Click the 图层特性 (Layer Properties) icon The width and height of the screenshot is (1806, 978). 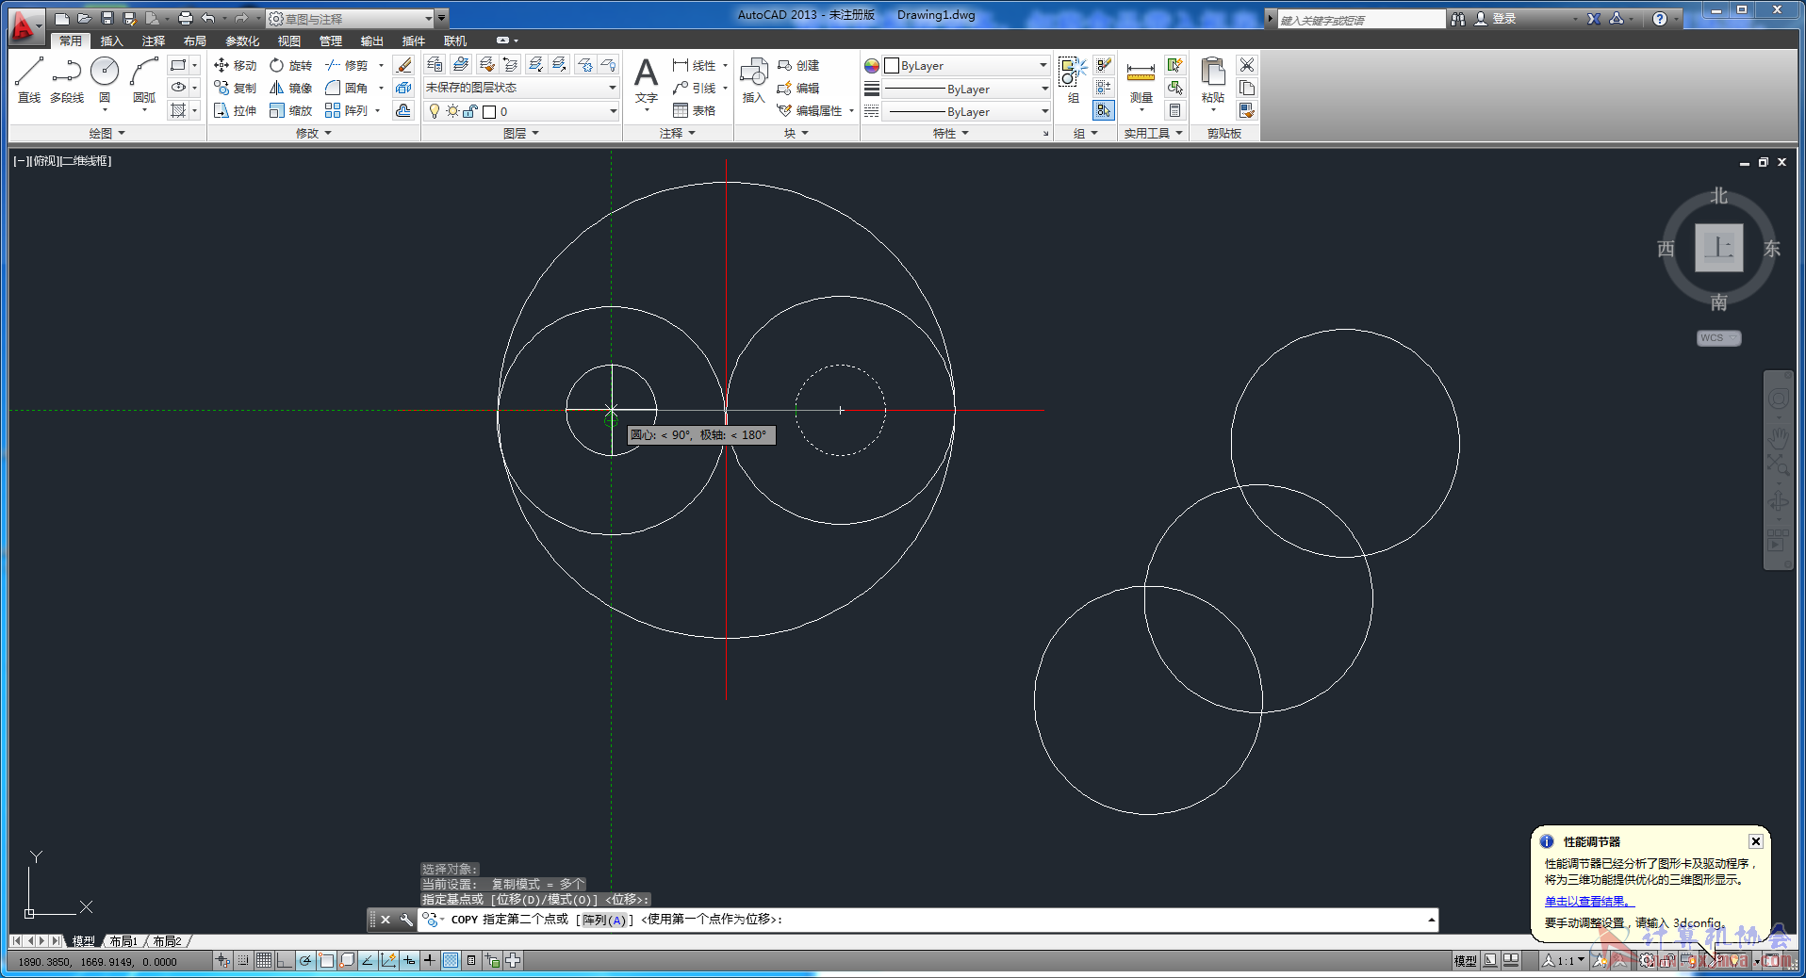(x=435, y=64)
